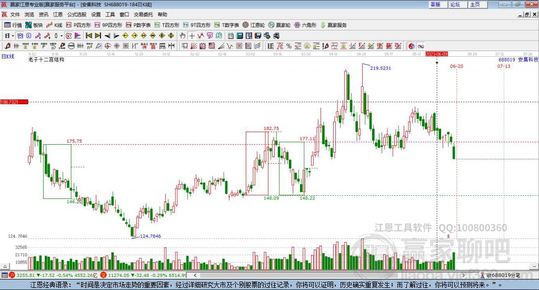The width and height of the screenshot is (539, 290).
Task: Select the crosshair cursor tool
Action: pos(192,36)
